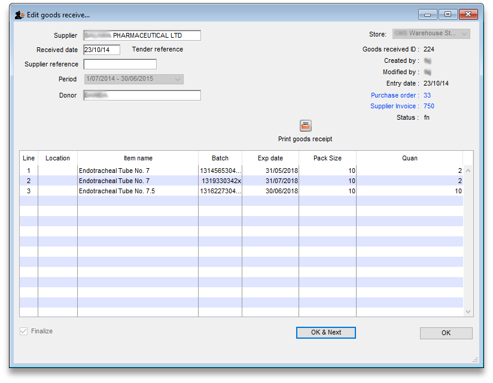The image size is (493, 383).
Task: Open the Supplier Invoice link
Action: 394,106
